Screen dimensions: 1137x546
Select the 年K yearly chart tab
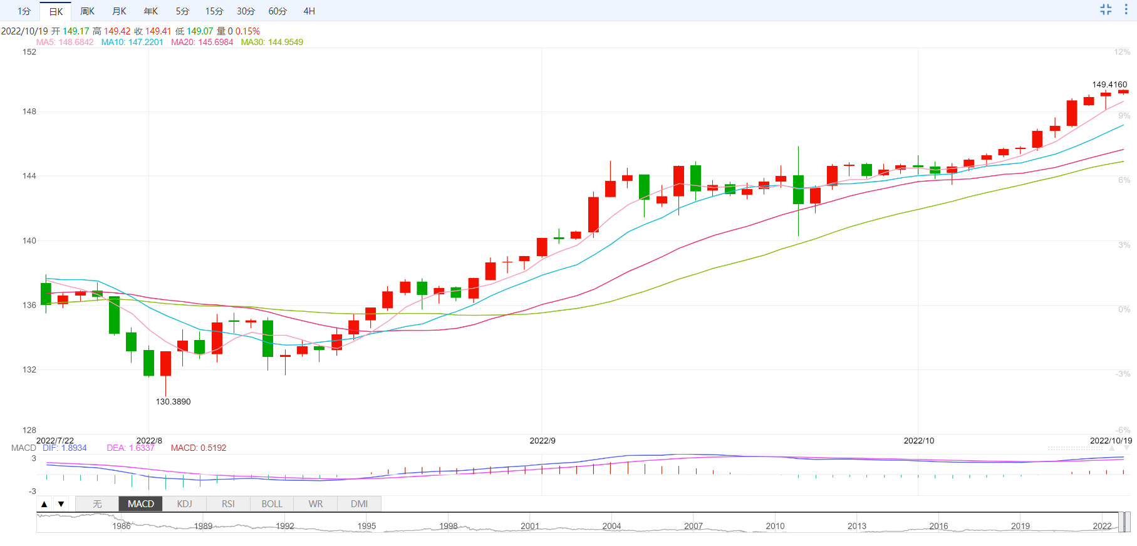click(x=151, y=11)
